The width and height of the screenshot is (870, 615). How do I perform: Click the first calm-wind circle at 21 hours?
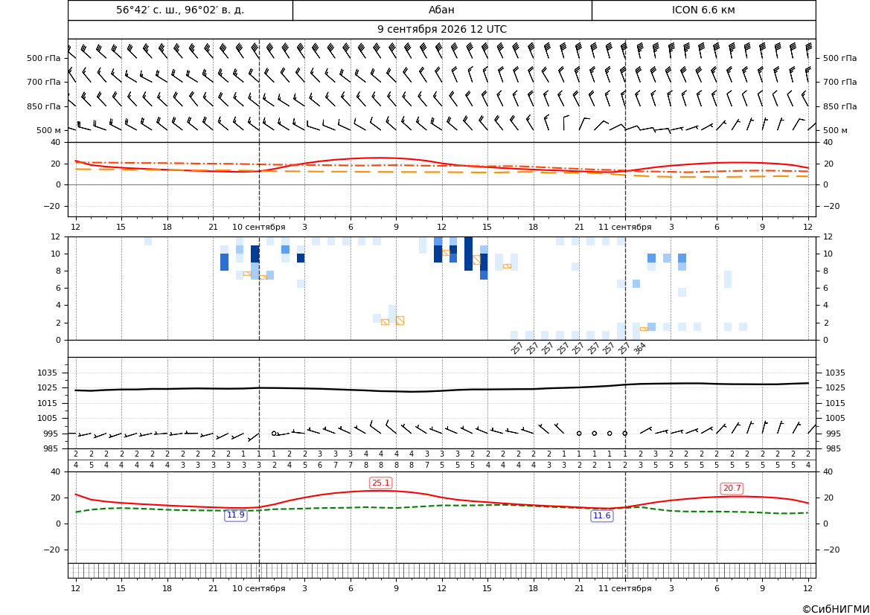(x=579, y=434)
